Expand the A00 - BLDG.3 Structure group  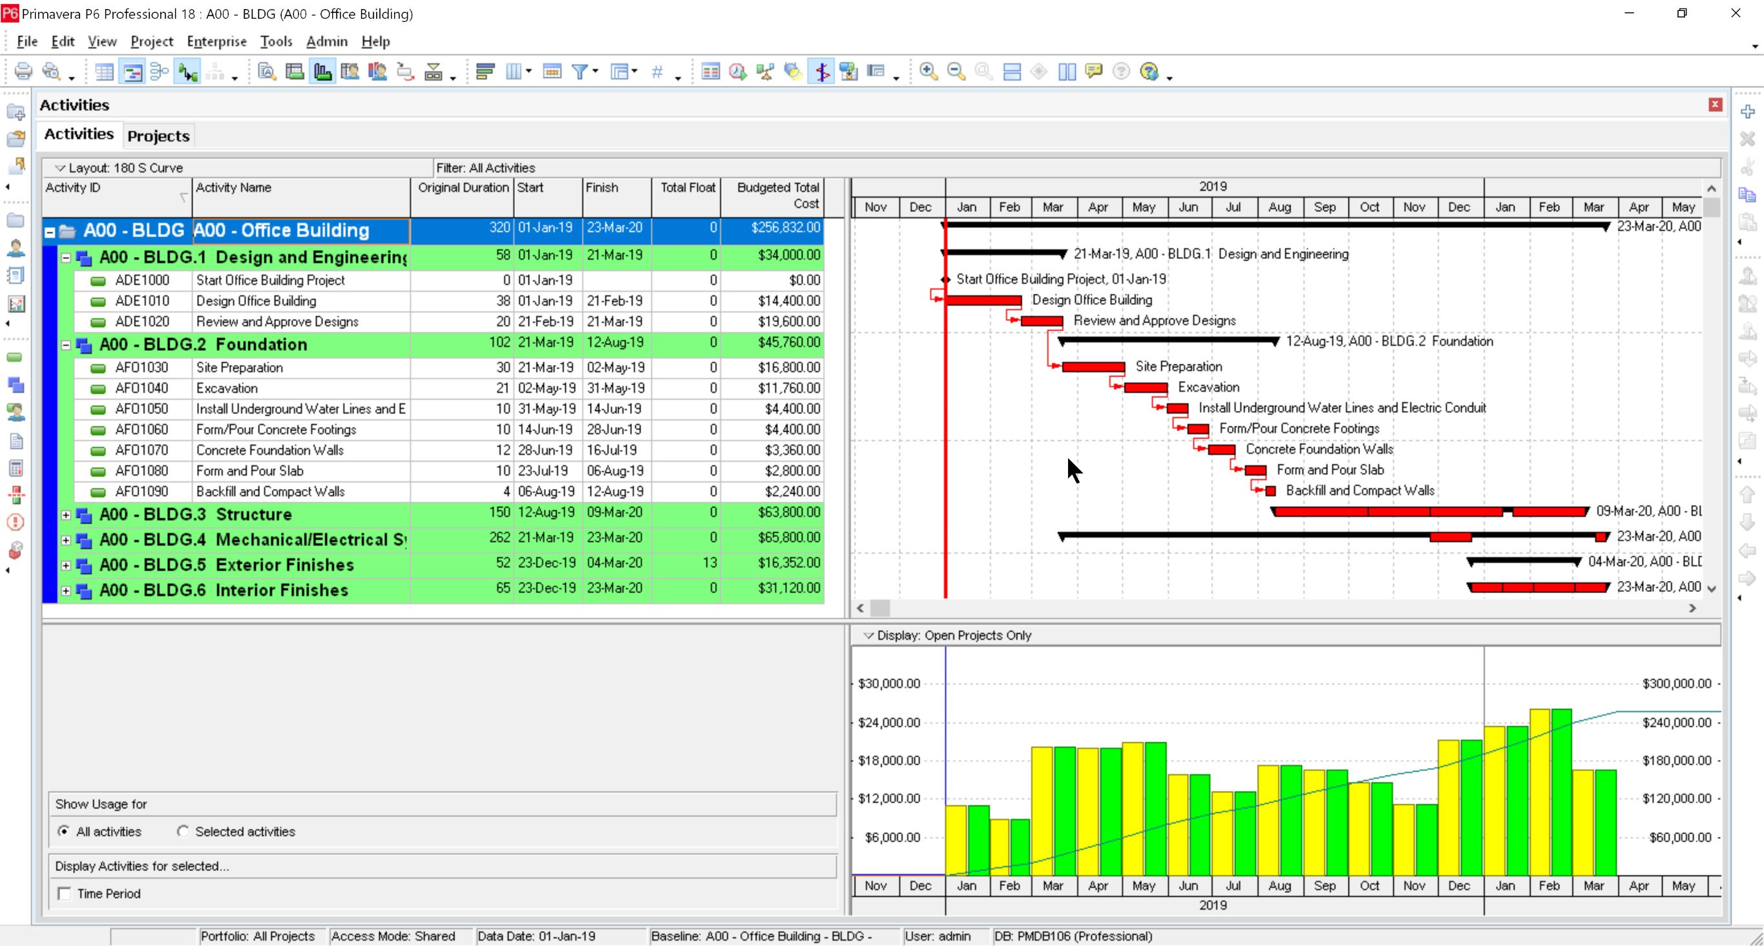coord(66,514)
